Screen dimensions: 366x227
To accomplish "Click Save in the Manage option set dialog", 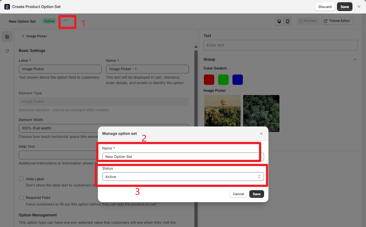I will click(256, 194).
